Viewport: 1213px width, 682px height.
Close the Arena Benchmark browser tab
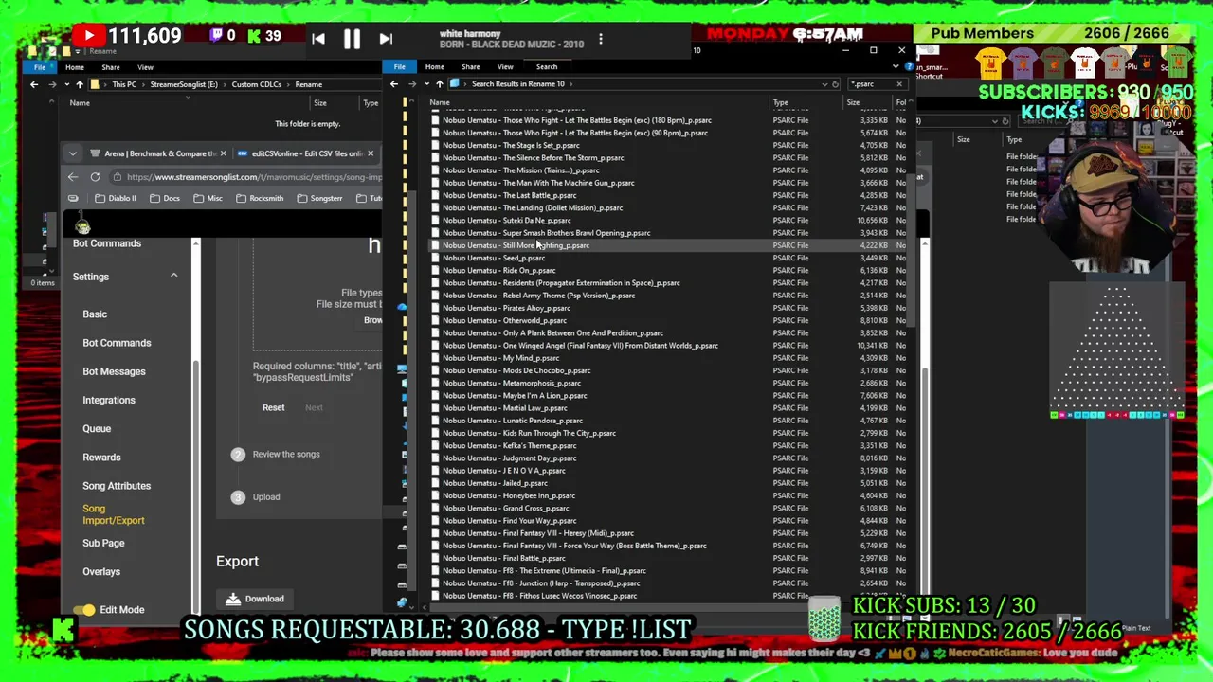coord(223,153)
